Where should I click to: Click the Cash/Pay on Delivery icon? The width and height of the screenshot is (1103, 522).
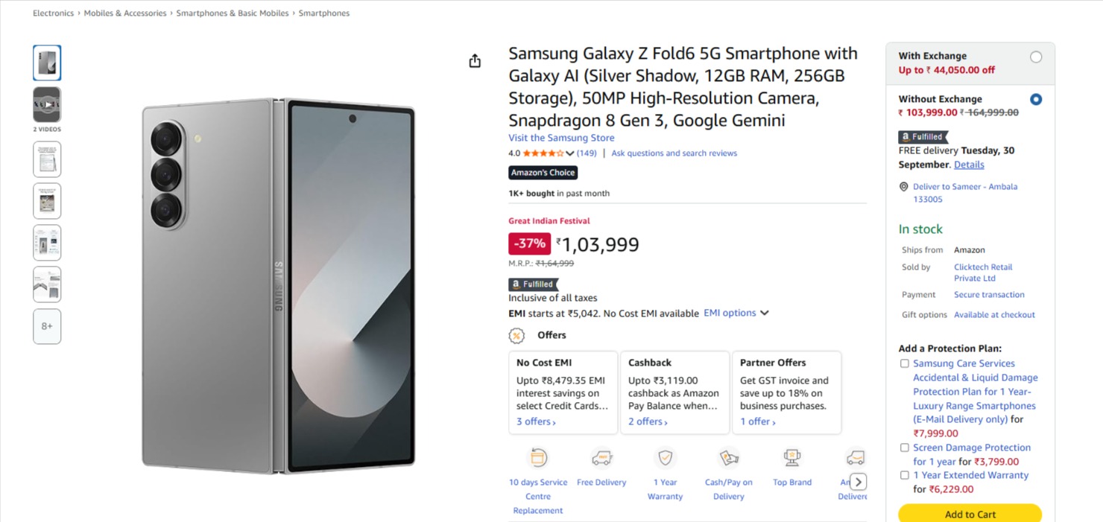pyautogui.click(x=728, y=457)
